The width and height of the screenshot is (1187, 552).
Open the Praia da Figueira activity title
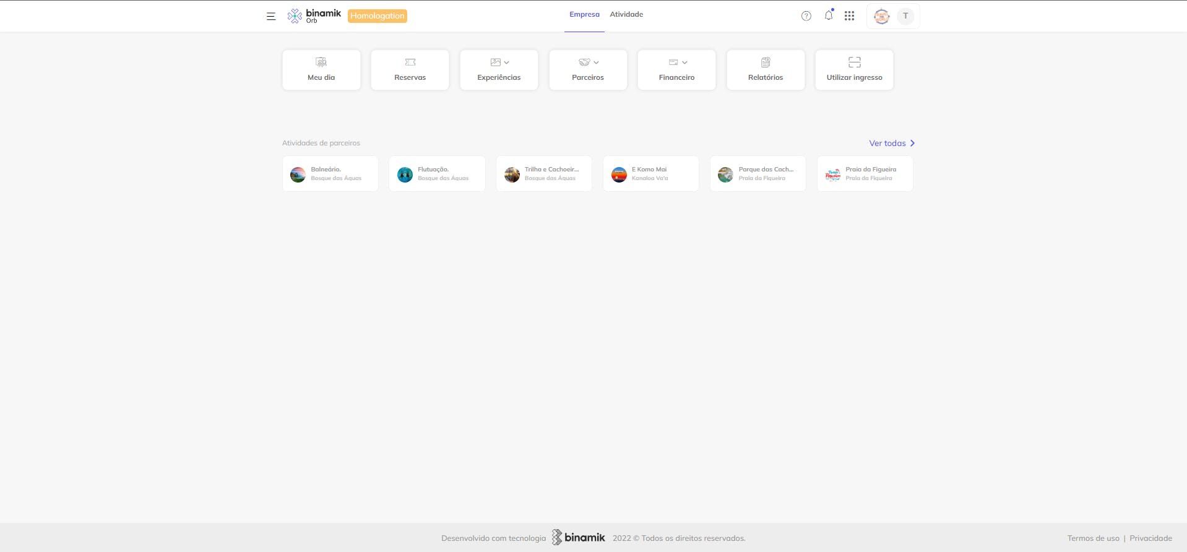pos(871,169)
